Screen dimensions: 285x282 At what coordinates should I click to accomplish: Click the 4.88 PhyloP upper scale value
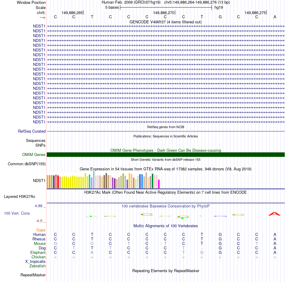click(x=38, y=206)
